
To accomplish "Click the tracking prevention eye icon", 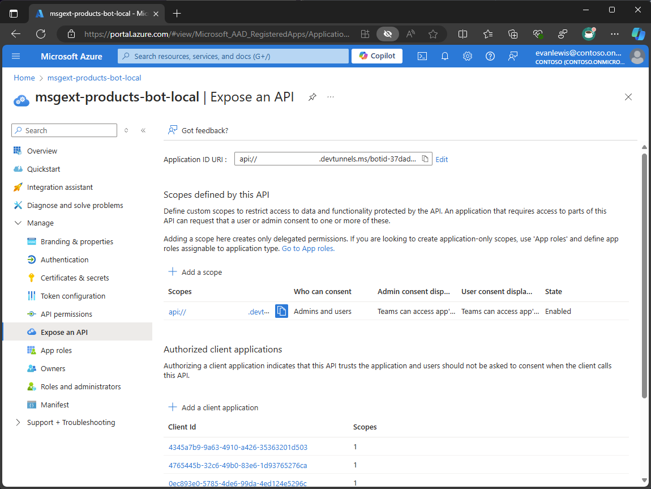I will [388, 34].
